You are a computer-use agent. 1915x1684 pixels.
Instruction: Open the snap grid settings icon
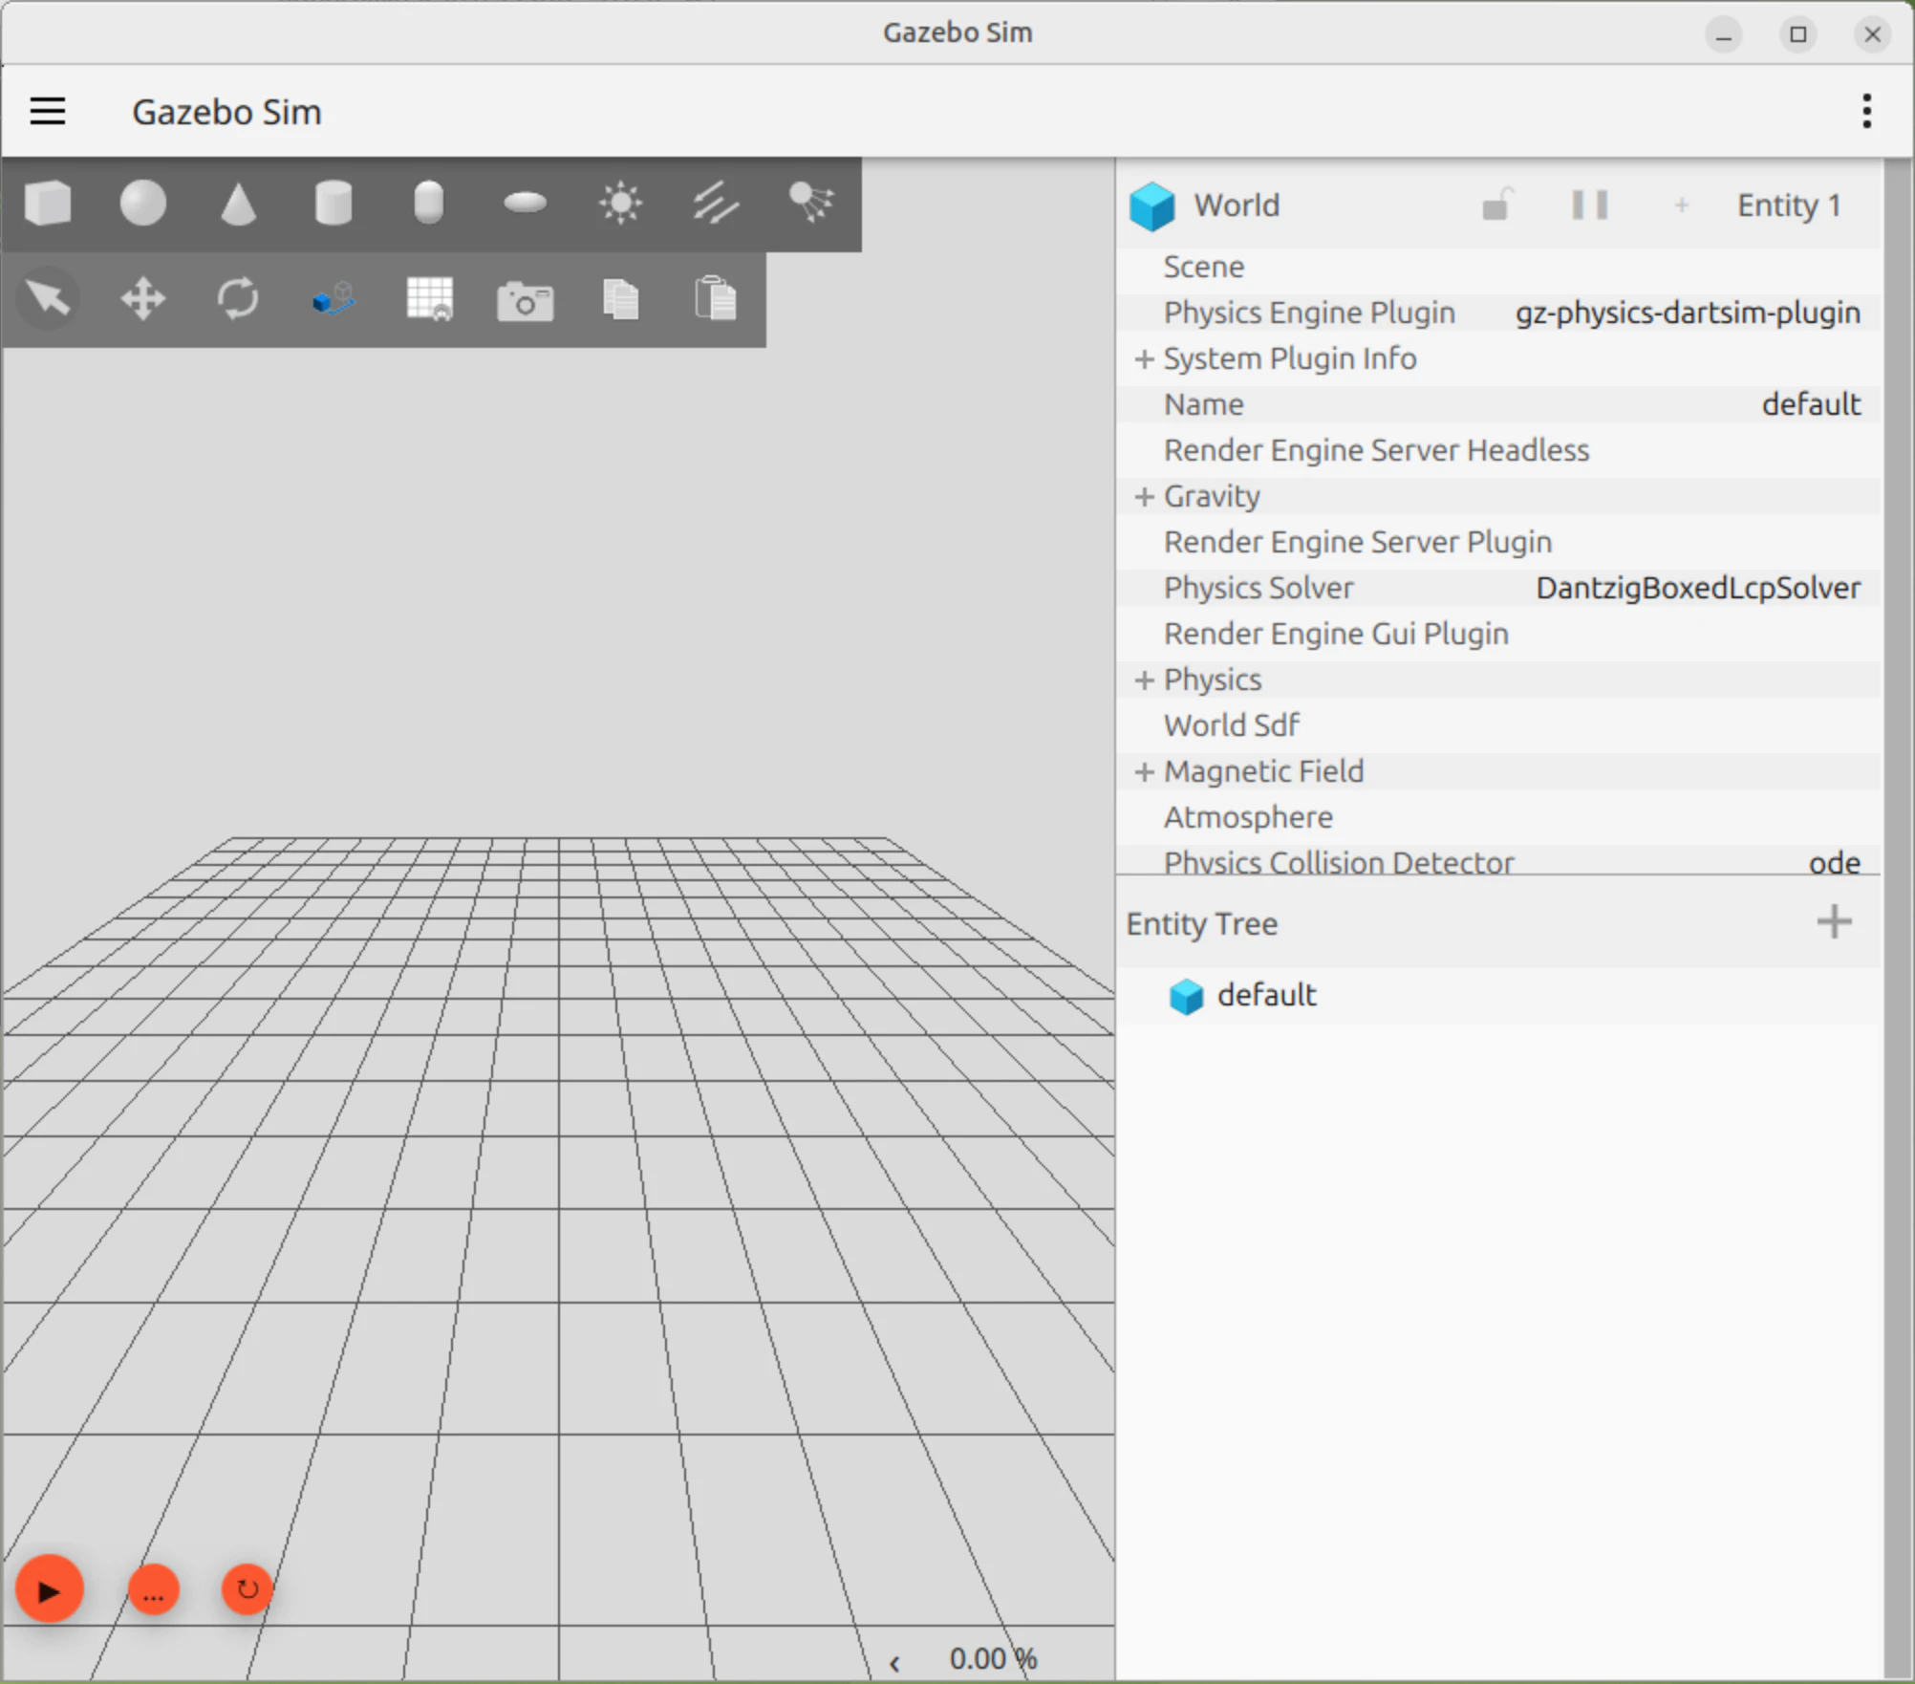click(x=429, y=299)
